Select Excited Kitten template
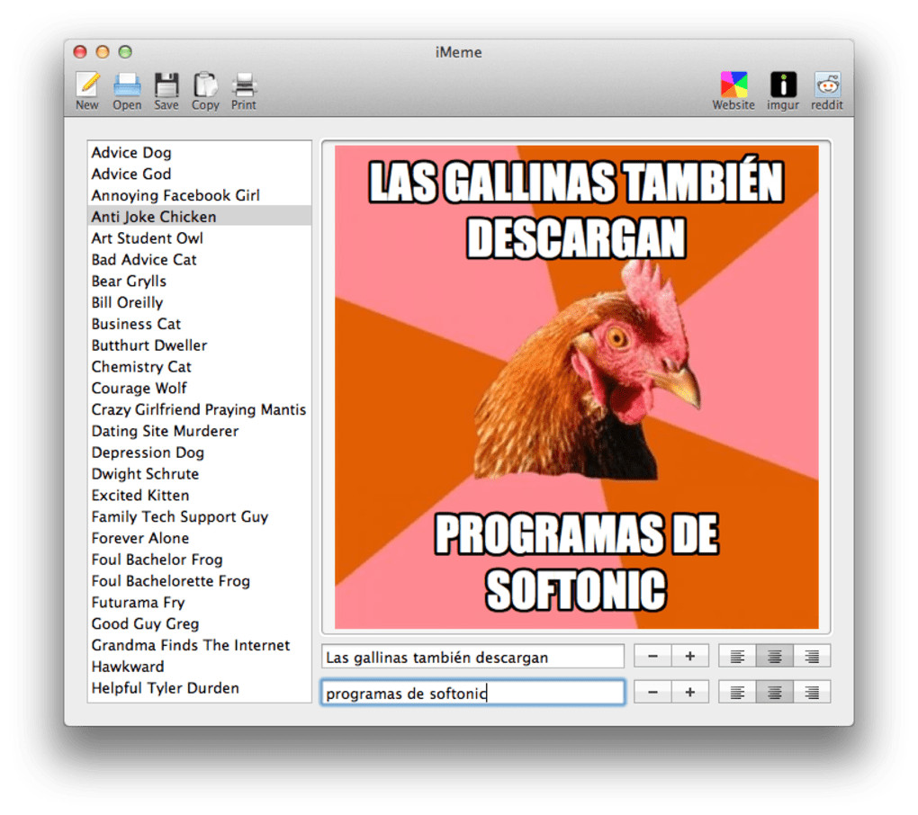Image resolution: width=918 pixels, height=815 pixels. coord(199,495)
